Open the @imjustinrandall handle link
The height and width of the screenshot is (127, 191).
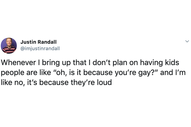(40, 48)
